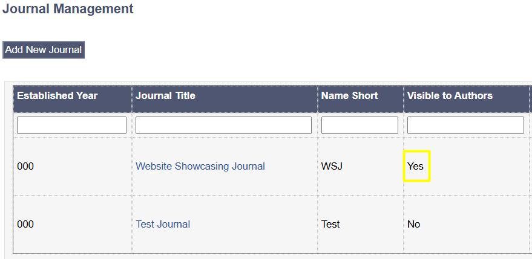Image resolution: width=532 pixels, height=259 pixels.
Task: Sort by Established Year column header
Action: coord(57,95)
